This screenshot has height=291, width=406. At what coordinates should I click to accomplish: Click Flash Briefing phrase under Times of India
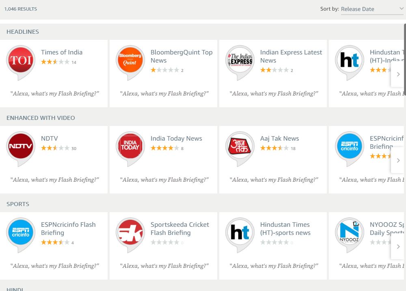point(55,93)
